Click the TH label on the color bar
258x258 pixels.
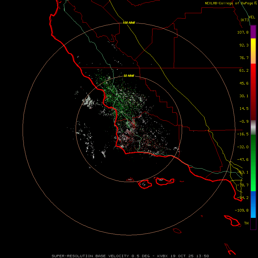point(246,223)
